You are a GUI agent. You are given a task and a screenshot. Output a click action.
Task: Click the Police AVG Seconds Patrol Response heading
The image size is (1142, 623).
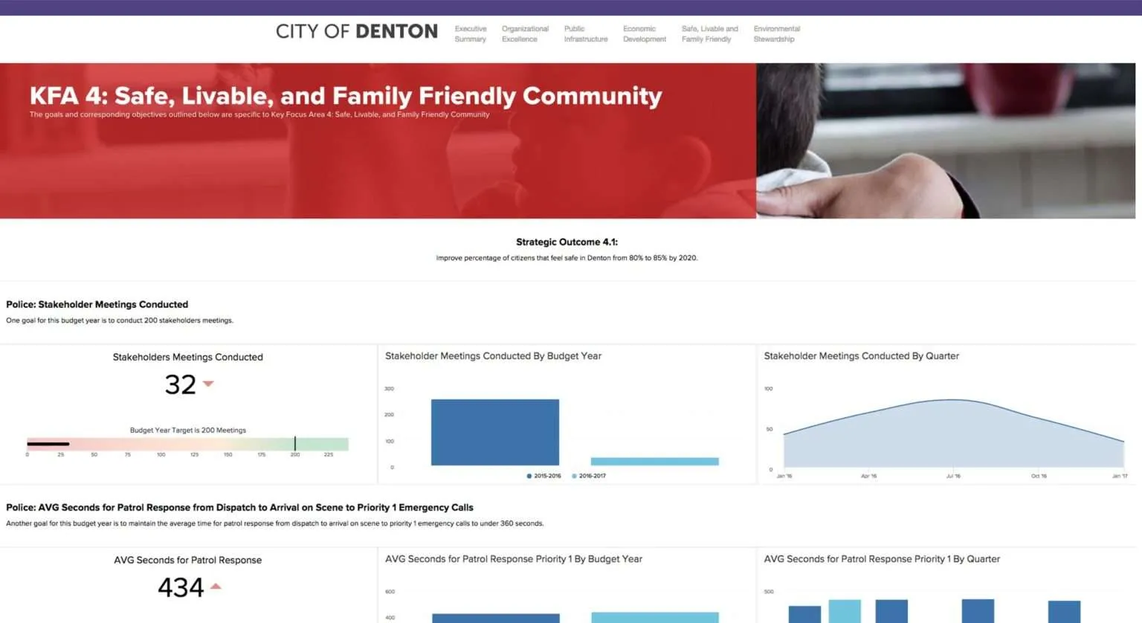point(239,507)
